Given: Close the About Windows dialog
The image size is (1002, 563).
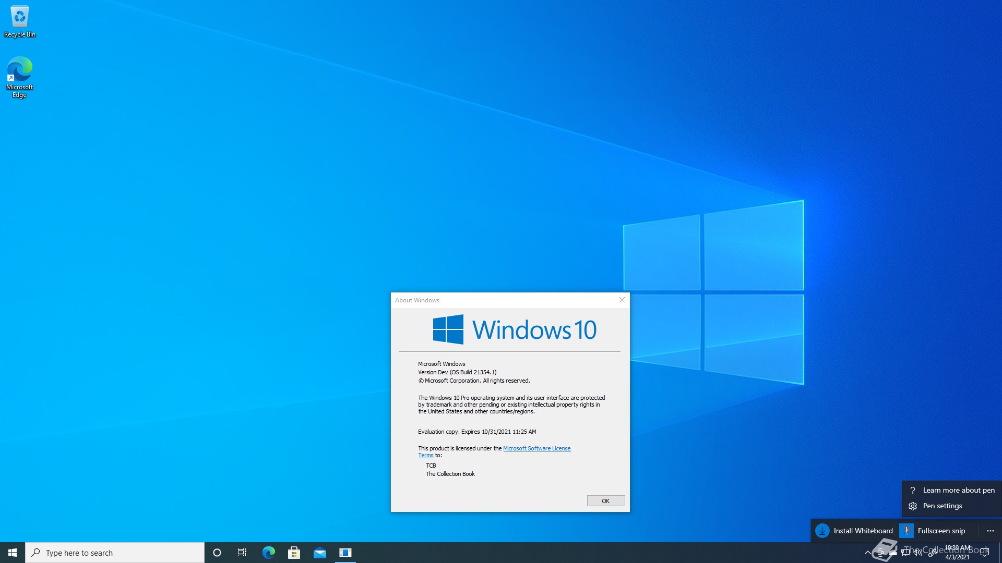Looking at the screenshot, I should click(622, 300).
